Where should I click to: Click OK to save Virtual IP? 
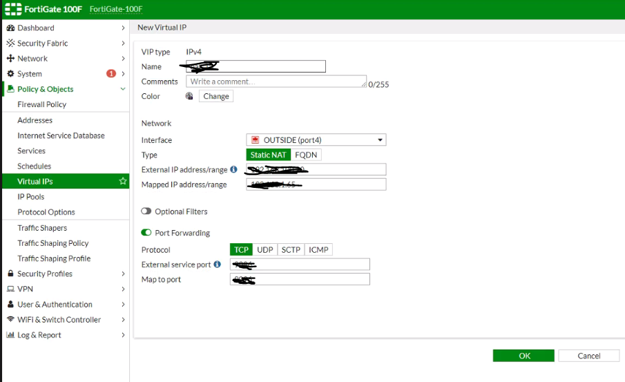coord(523,356)
